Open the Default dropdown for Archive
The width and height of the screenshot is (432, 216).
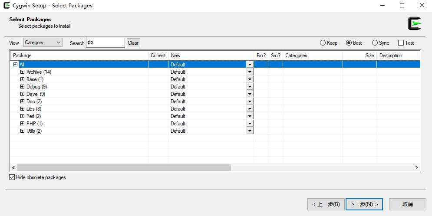[x=250, y=72]
